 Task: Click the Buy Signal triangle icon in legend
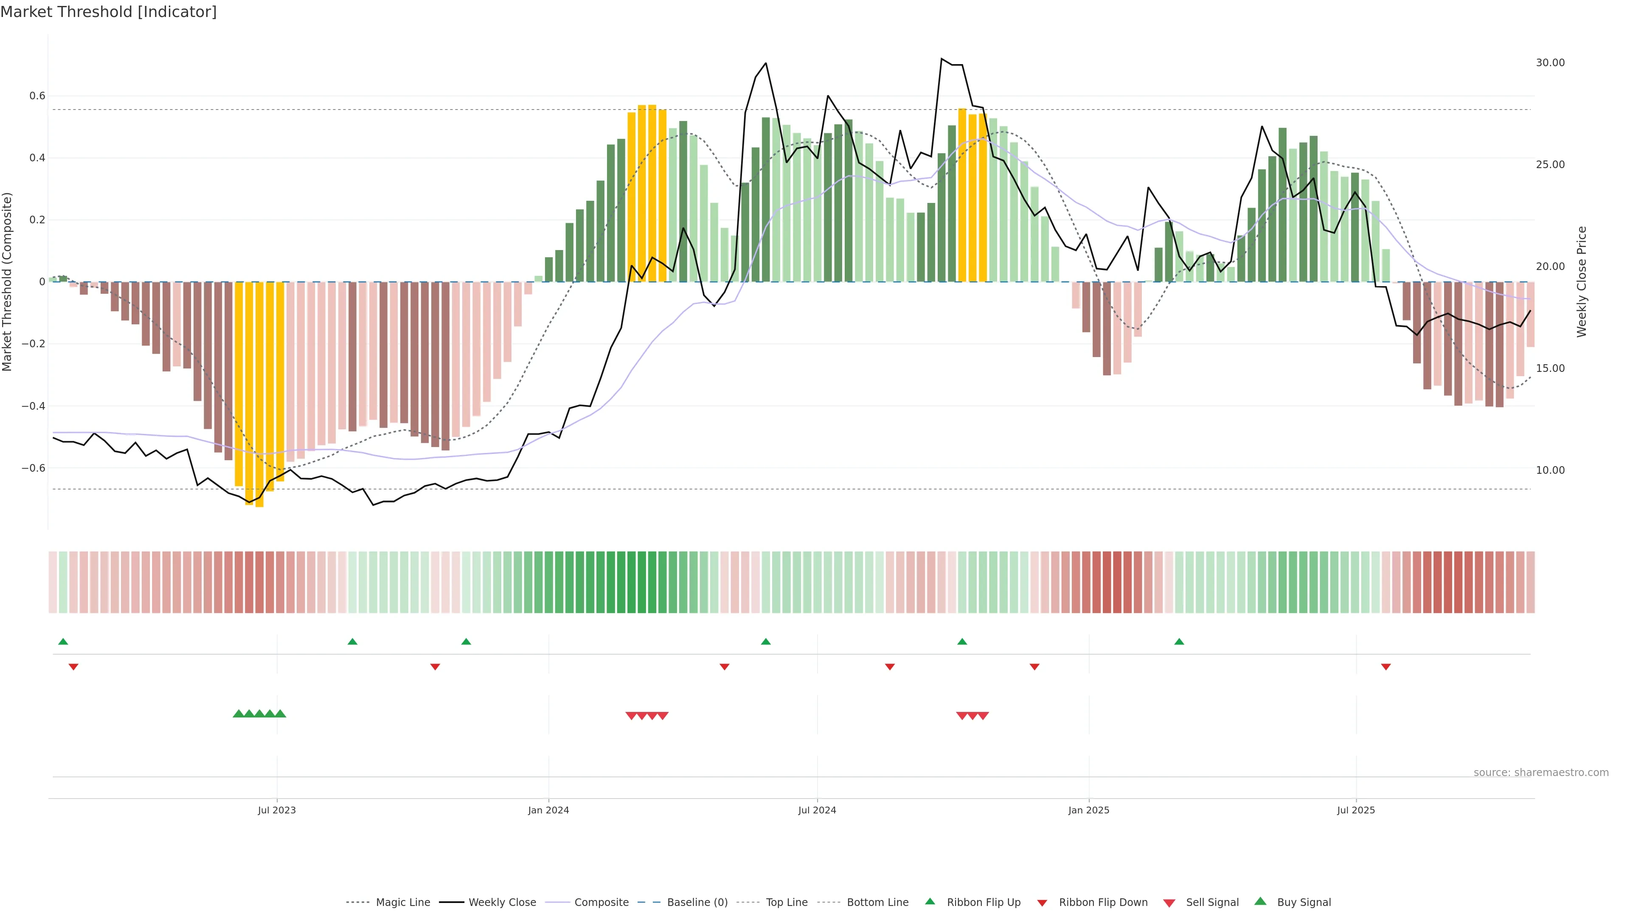1260,901
